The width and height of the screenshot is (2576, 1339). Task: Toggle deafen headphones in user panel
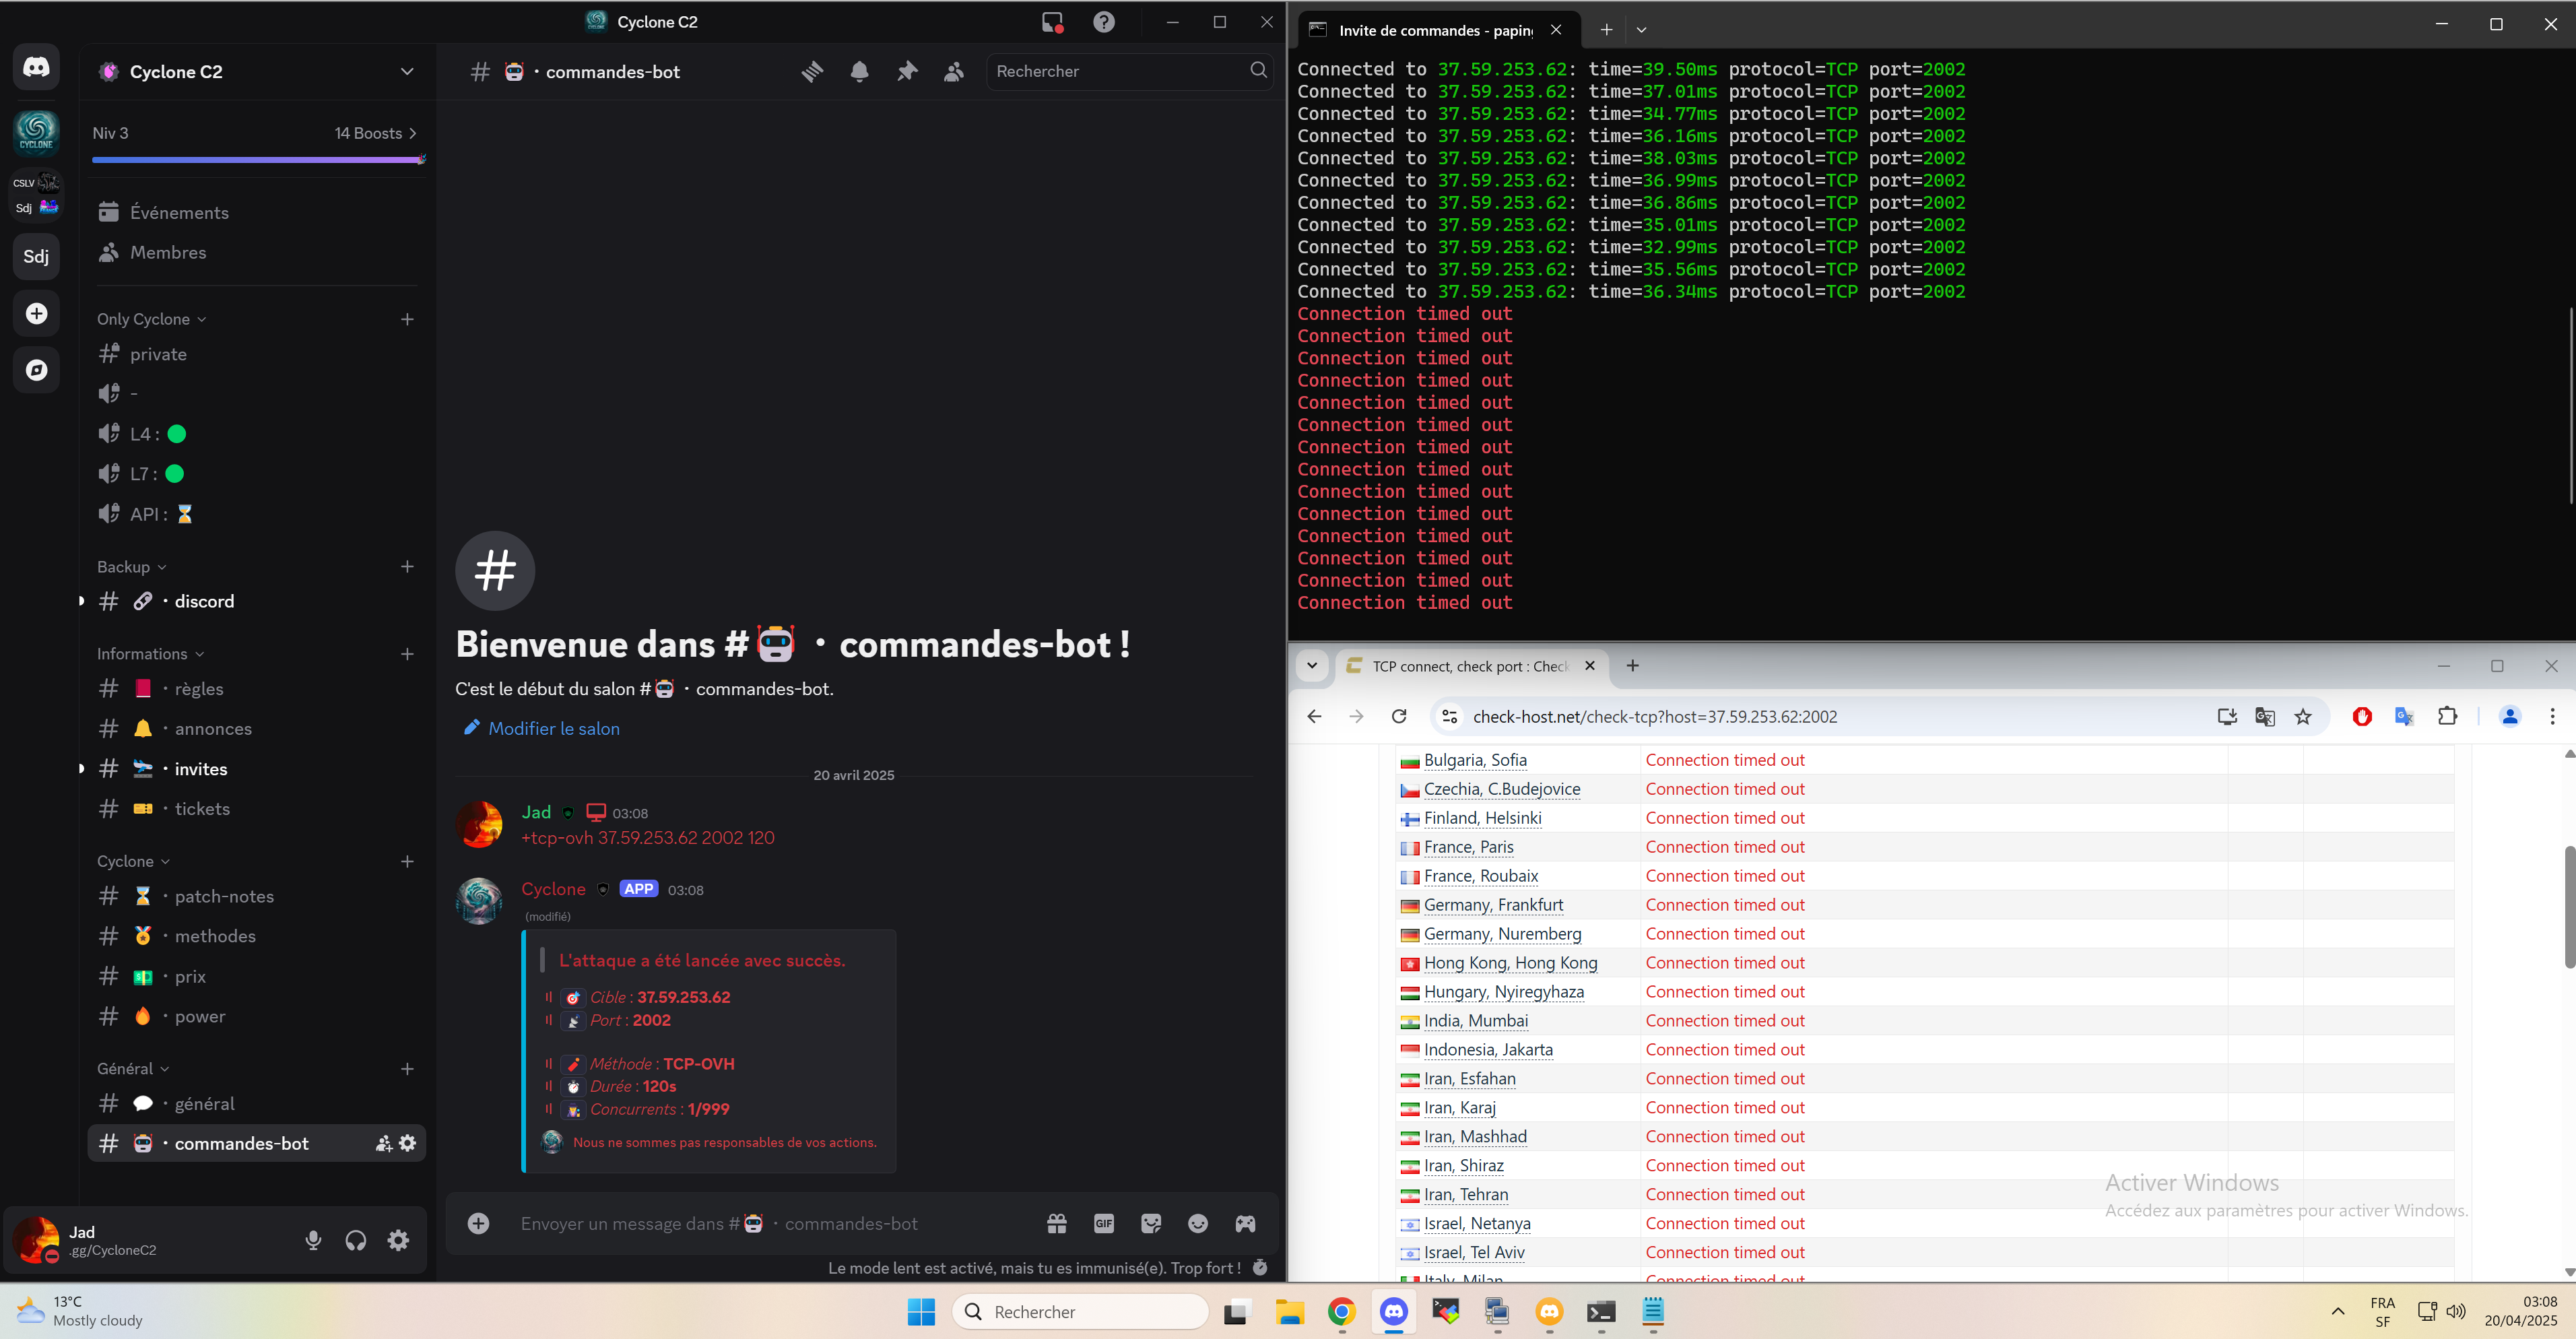[x=356, y=1240]
